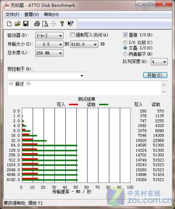
Task: Open the 查看(V) menu
Action: coord(31,15)
